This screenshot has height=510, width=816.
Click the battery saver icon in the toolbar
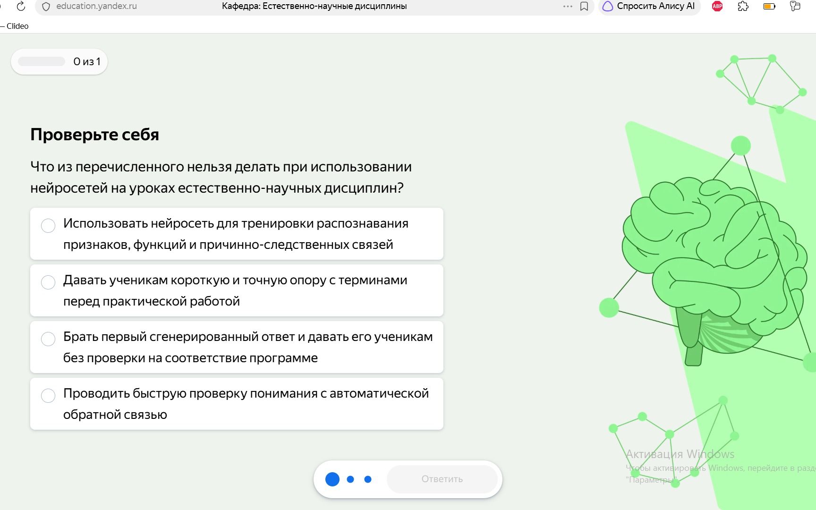click(x=769, y=6)
